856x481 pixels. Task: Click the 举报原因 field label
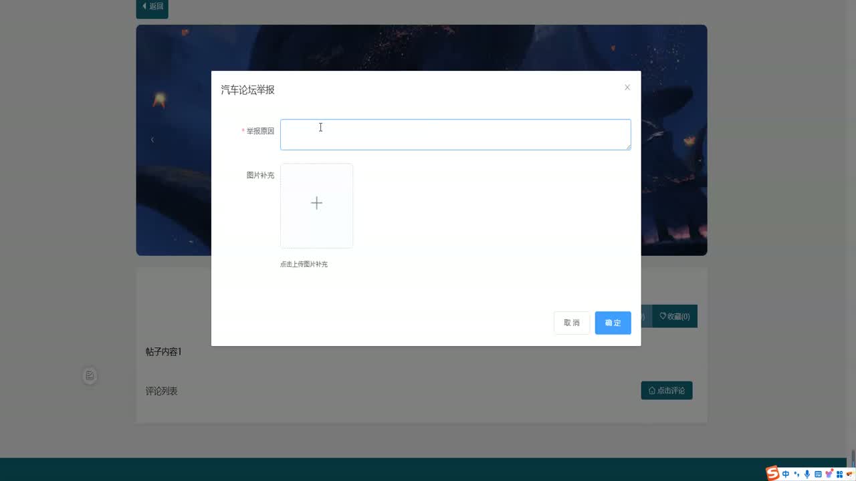(260, 131)
